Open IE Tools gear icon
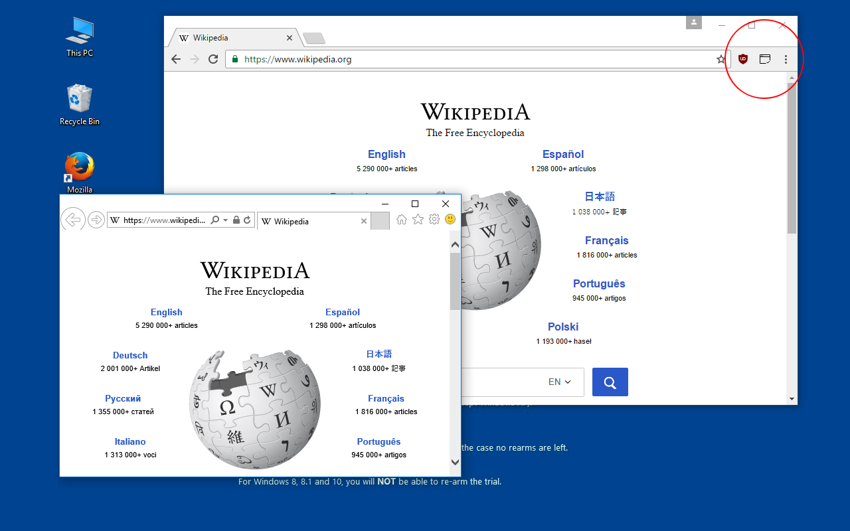850x531 pixels. pyautogui.click(x=434, y=219)
